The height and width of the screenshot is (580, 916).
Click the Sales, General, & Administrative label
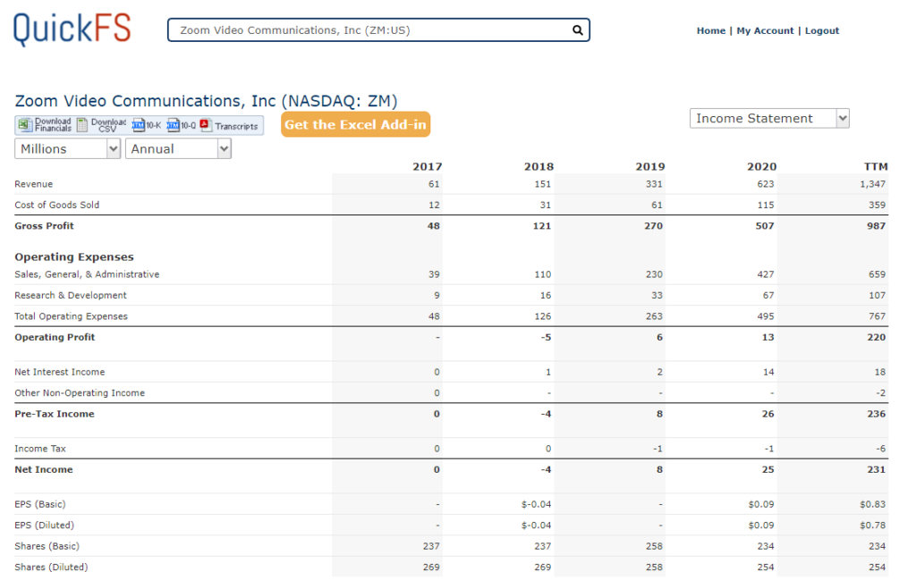(x=87, y=275)
